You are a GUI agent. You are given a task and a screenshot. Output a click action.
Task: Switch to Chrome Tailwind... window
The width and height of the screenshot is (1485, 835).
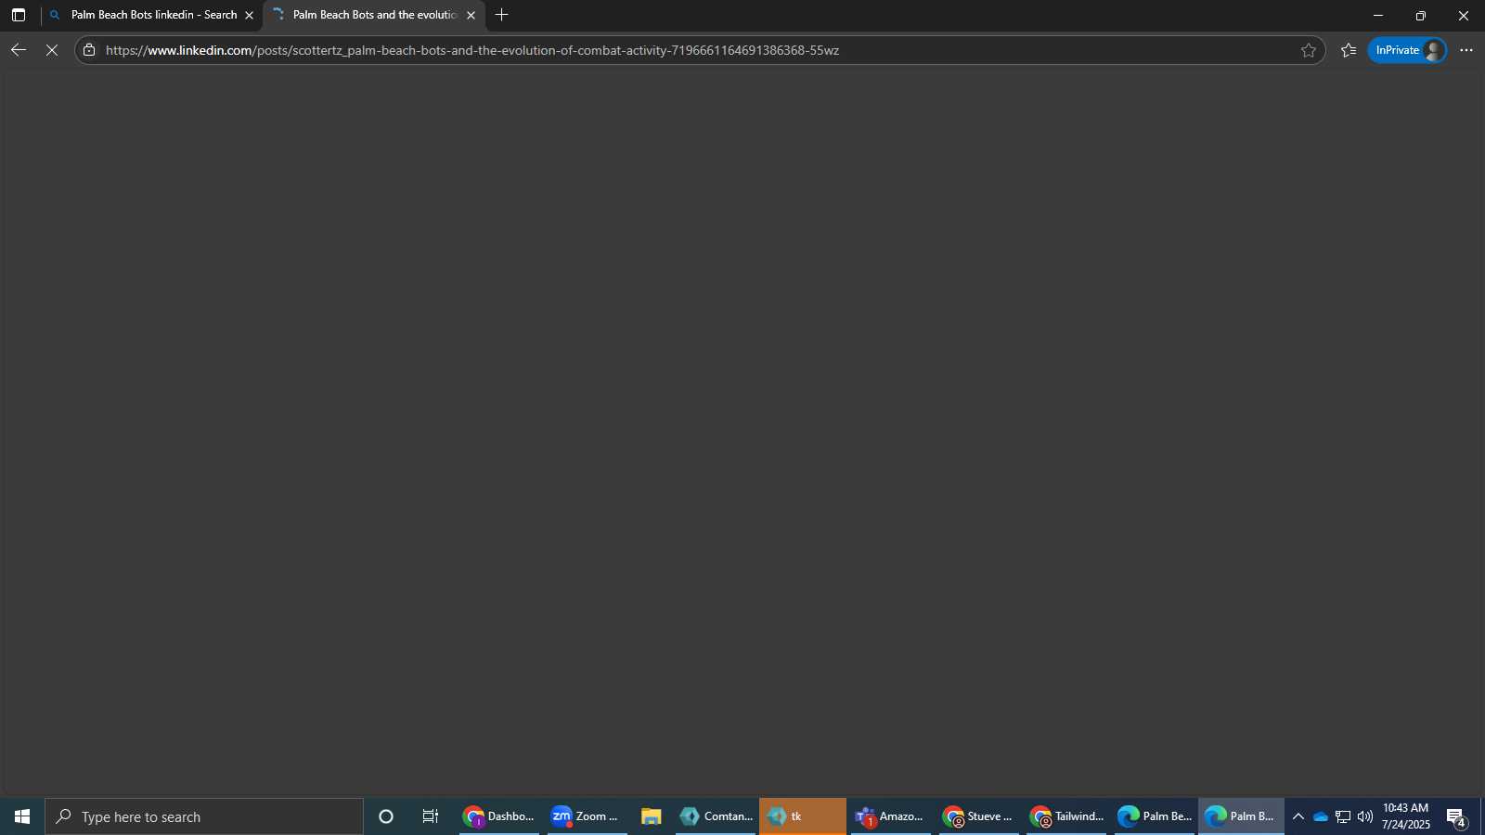click(x=1066, y=816)
